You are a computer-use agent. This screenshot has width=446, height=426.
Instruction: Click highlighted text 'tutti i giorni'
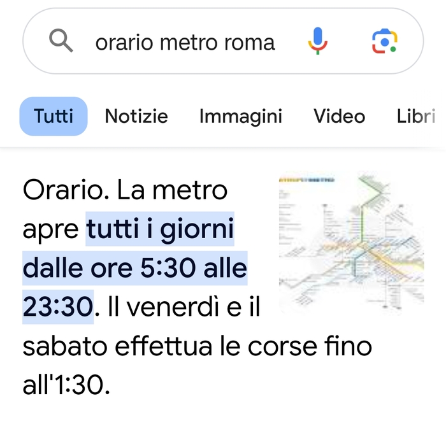coord(161,230)
